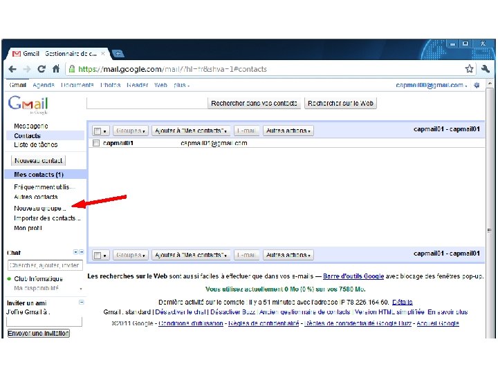Open bottom Ajouter à Mes contacts dropdown
Screen dimensions: 498x373
(x=191, y=255)
